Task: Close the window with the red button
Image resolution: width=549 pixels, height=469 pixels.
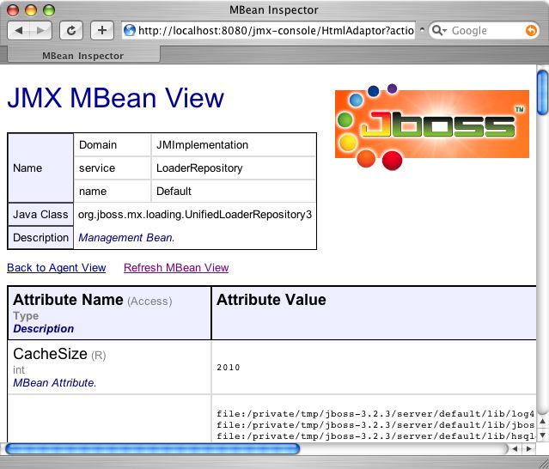Action: [x=13, y=10]
